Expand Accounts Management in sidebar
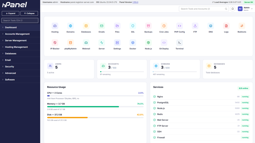This screenshot has height=143, width=255. click(20, 34)
